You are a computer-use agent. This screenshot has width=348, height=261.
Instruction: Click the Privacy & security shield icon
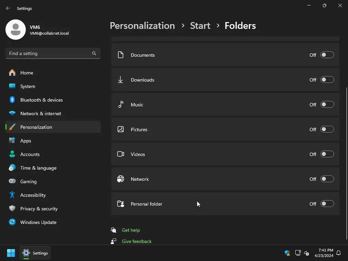(x=12, y=209)
